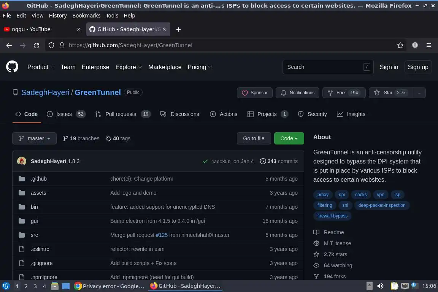This screenshot has height=292, width=438.
Task: Open the History menu
Action: click(x=58, y=16)
